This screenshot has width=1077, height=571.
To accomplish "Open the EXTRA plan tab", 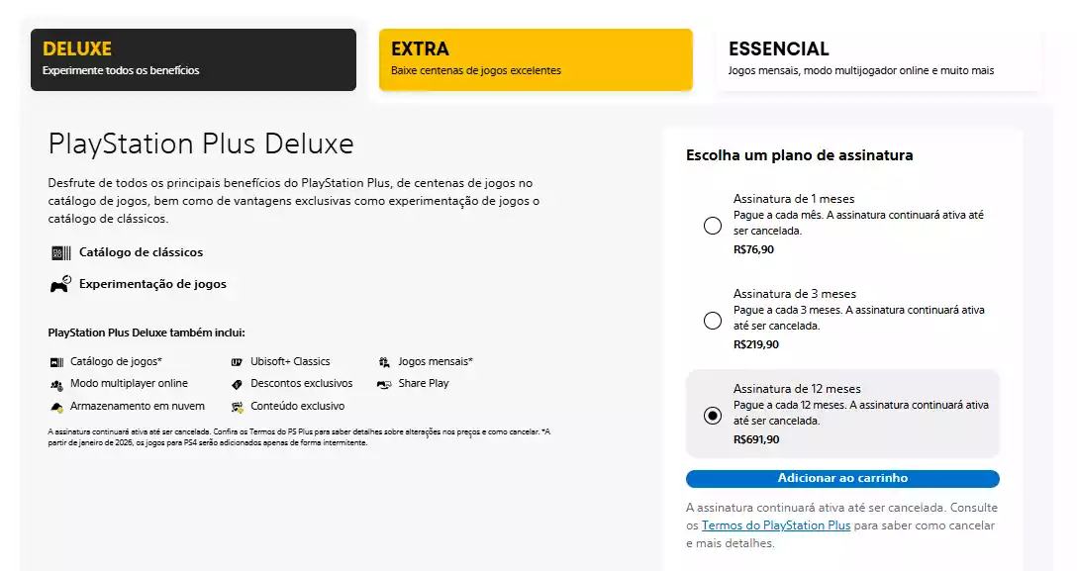I will pyautogui.click(x=536, y=59).
